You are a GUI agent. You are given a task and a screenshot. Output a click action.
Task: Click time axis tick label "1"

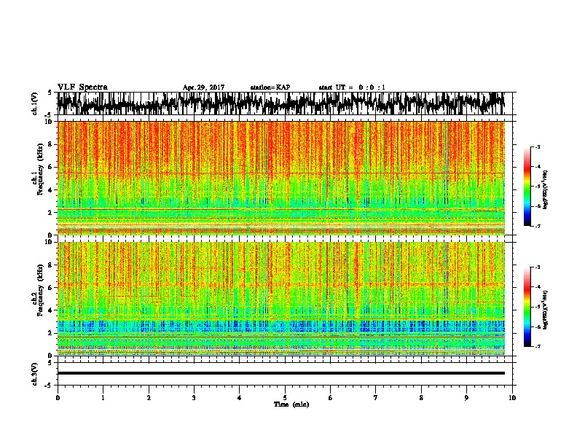click(x=103, y=398)
